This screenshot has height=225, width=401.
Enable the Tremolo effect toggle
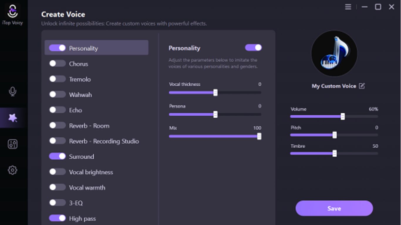coord(57,79)
